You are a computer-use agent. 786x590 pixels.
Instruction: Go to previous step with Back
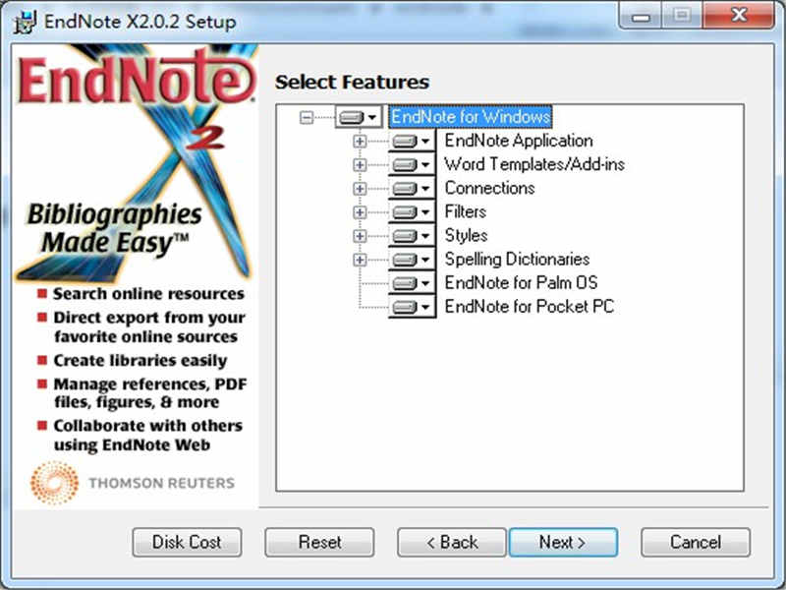pyautogui.click(x=452, y=543)
